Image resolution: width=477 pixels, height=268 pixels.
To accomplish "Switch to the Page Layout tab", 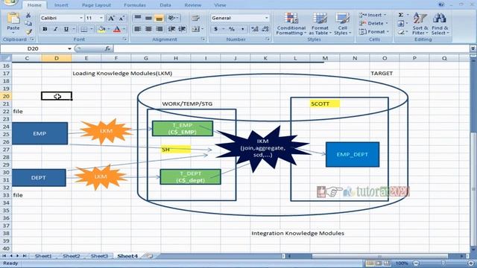I will [96, 5].
